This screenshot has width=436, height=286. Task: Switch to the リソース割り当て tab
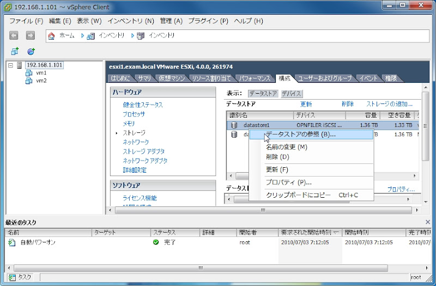coord(211,78)
